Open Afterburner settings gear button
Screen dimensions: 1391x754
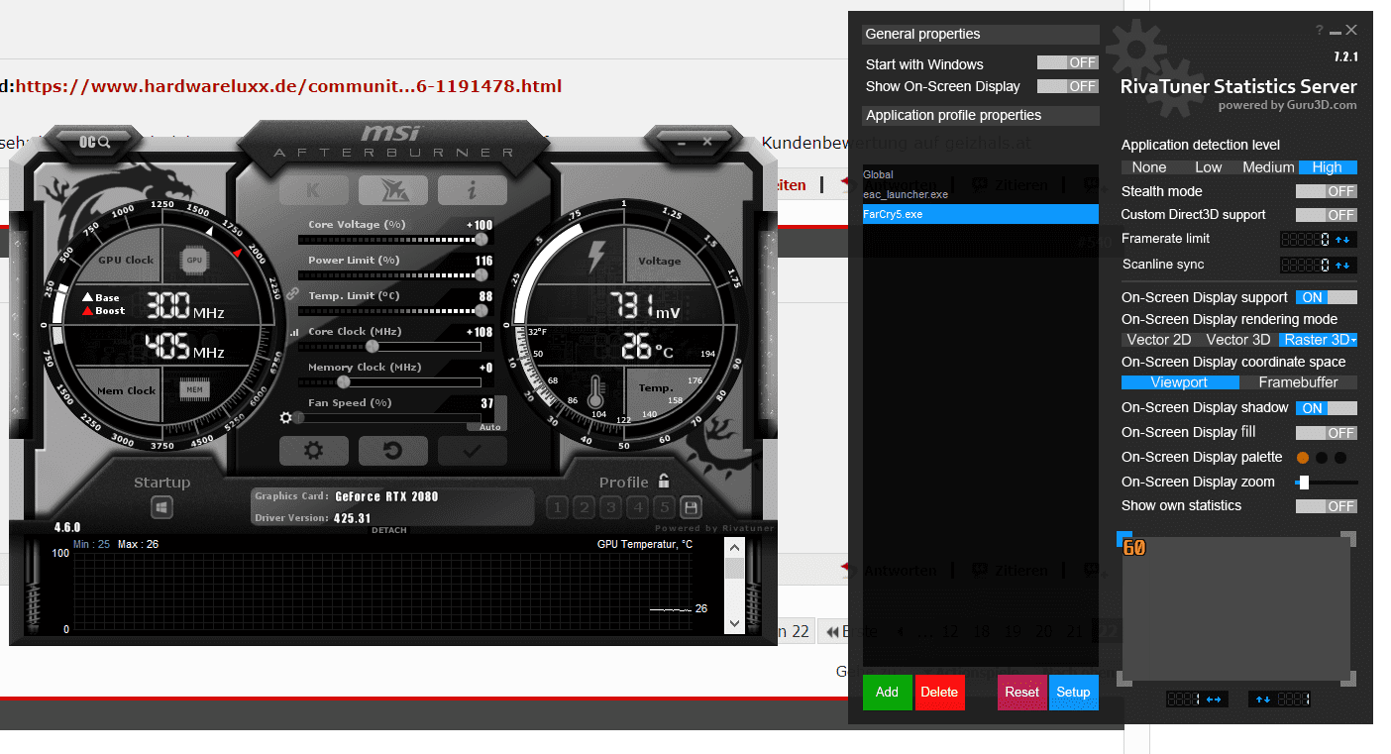coord(313,451)
